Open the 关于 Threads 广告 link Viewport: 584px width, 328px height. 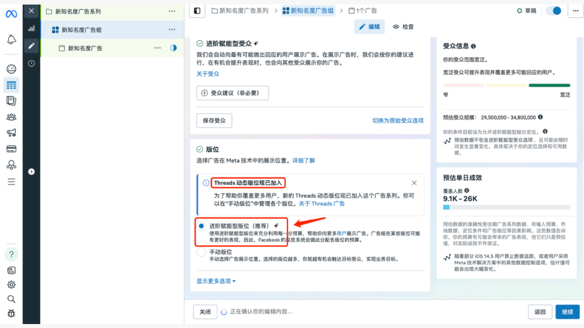(321, 204)
